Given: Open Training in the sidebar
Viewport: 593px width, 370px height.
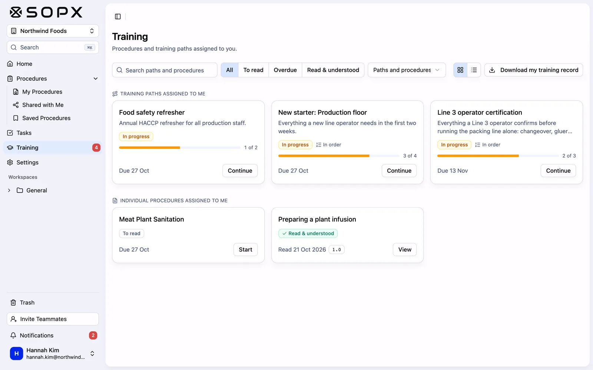Looking at the screenshot, I should 53,148.
